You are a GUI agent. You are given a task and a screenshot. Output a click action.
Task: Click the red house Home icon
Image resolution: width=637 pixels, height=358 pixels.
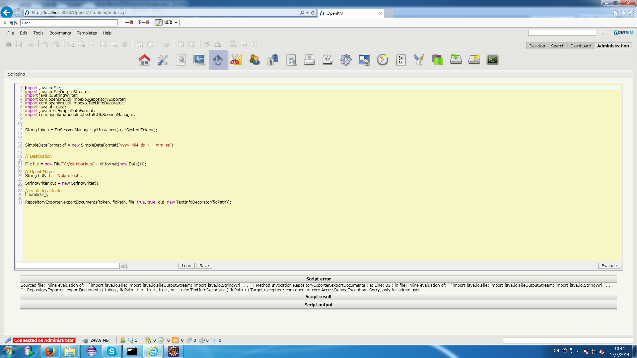(144, 60)
